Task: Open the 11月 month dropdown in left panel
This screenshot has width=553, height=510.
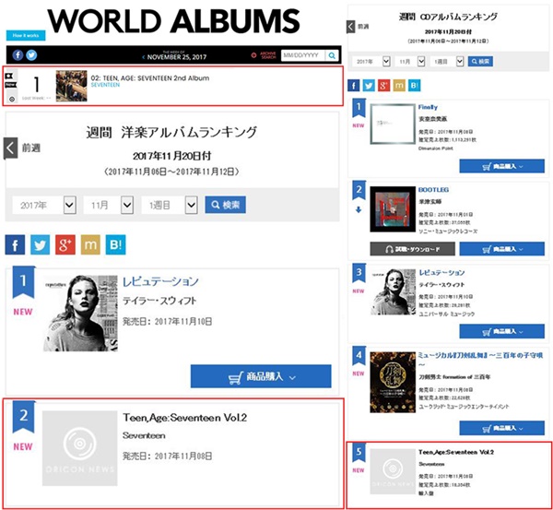Action: (x=108, y=205)
